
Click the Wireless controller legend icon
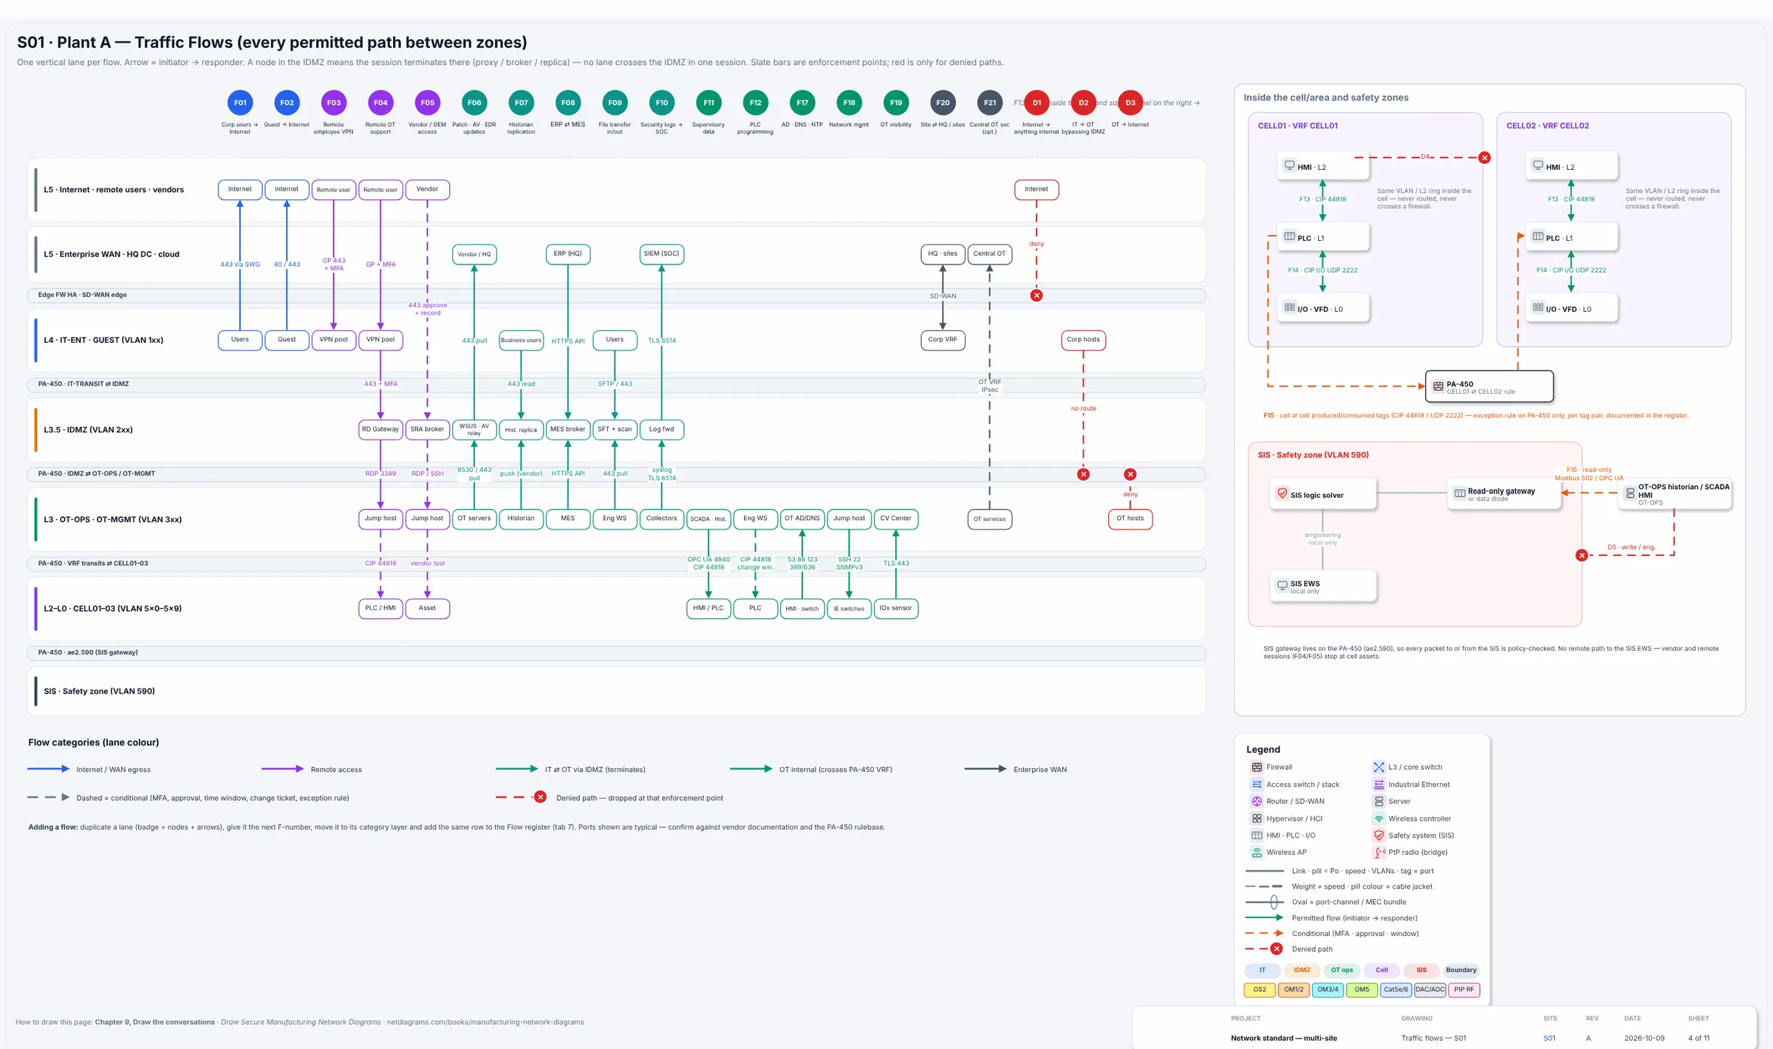point(1379,819)
